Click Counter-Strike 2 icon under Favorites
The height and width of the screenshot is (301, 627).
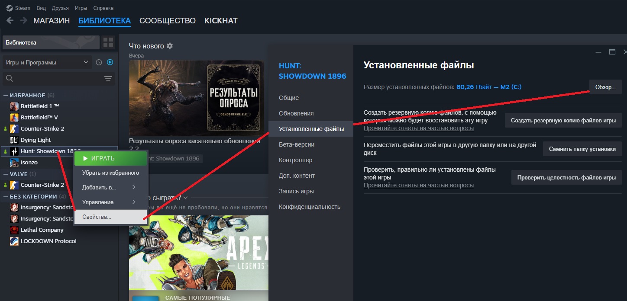14,128
